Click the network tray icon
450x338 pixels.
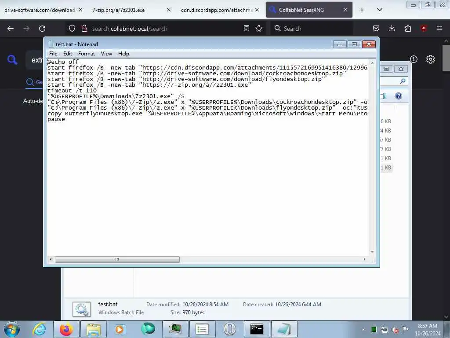pos(384,330)
